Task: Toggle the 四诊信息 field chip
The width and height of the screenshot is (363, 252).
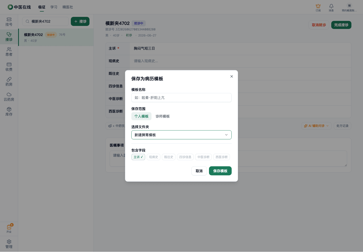Action: coord(185,157)
